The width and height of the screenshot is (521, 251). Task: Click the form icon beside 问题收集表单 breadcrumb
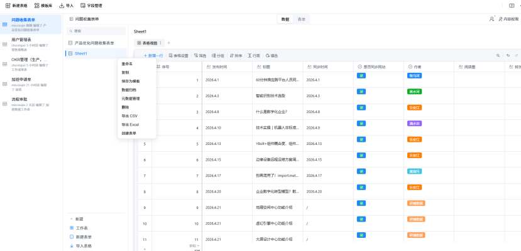point(71,19)
